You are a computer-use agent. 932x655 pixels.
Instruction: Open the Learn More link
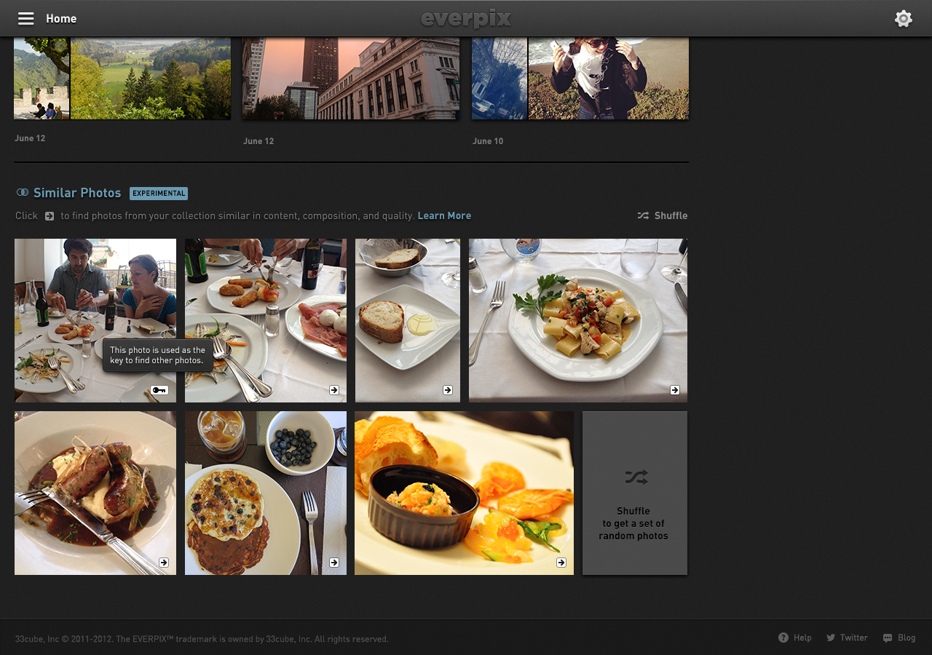[x=444, y=215]
